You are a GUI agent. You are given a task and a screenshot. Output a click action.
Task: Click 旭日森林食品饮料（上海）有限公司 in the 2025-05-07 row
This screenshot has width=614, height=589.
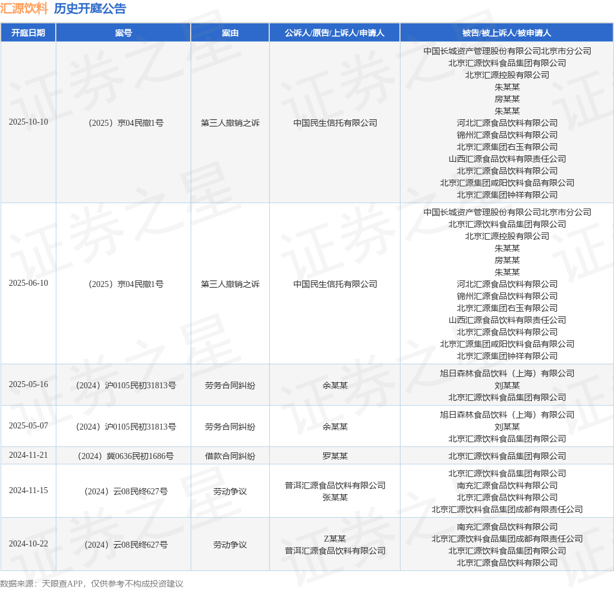507,415
